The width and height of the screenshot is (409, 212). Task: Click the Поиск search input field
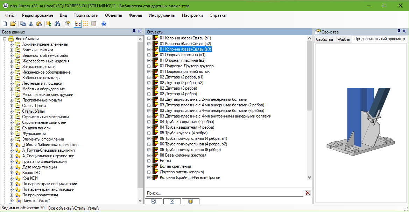pyautogui.click(x=224, y=193)
